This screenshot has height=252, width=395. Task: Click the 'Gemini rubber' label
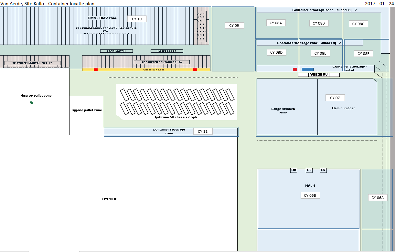click(x=343, y=108)
